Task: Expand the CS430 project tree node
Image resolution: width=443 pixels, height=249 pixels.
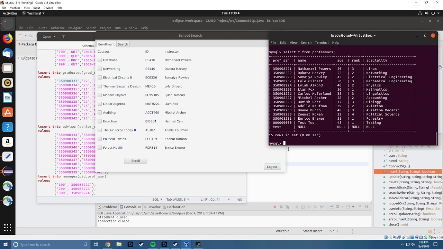Action: [19, 58]
